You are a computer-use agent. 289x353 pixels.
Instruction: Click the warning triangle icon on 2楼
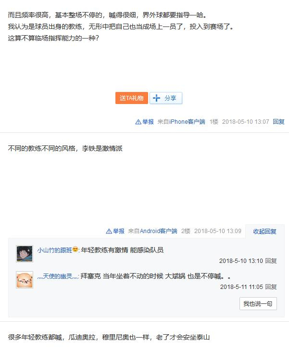(109, 232)
